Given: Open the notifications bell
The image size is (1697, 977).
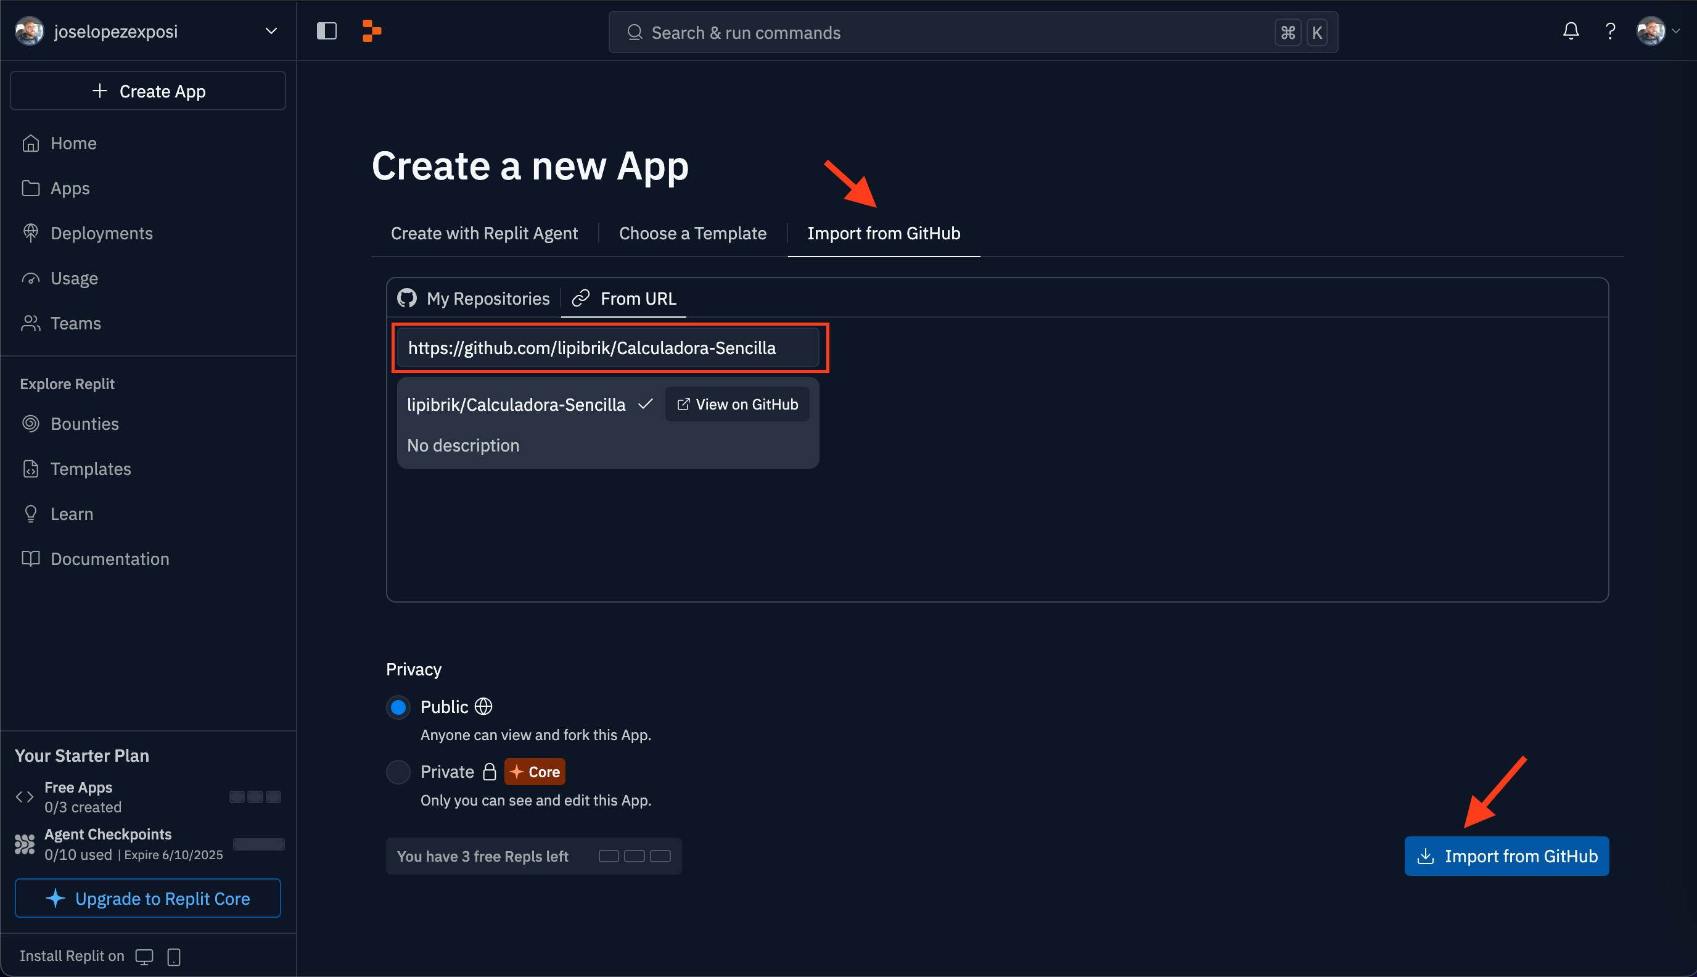Looking at the screenshot, I should pyautogui.click(x=1570, y=31).
